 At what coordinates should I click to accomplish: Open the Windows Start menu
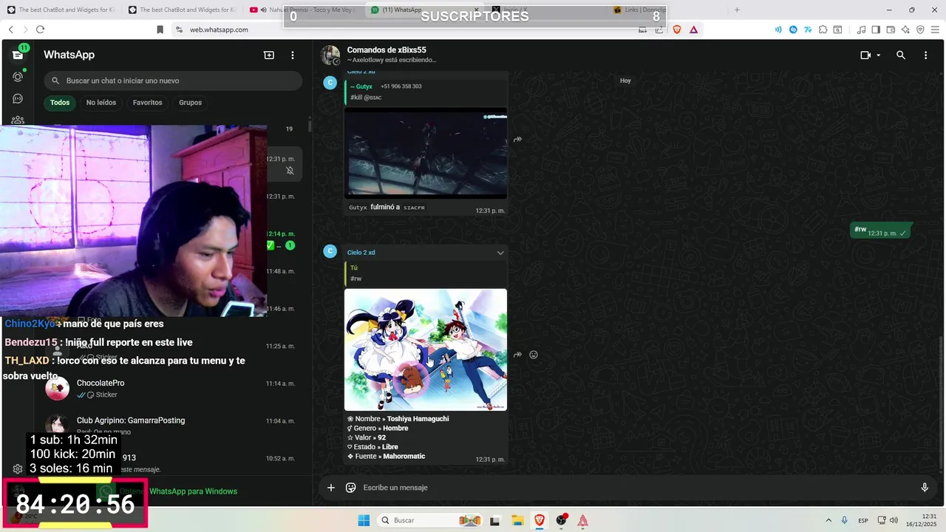[x=364, y=520]
